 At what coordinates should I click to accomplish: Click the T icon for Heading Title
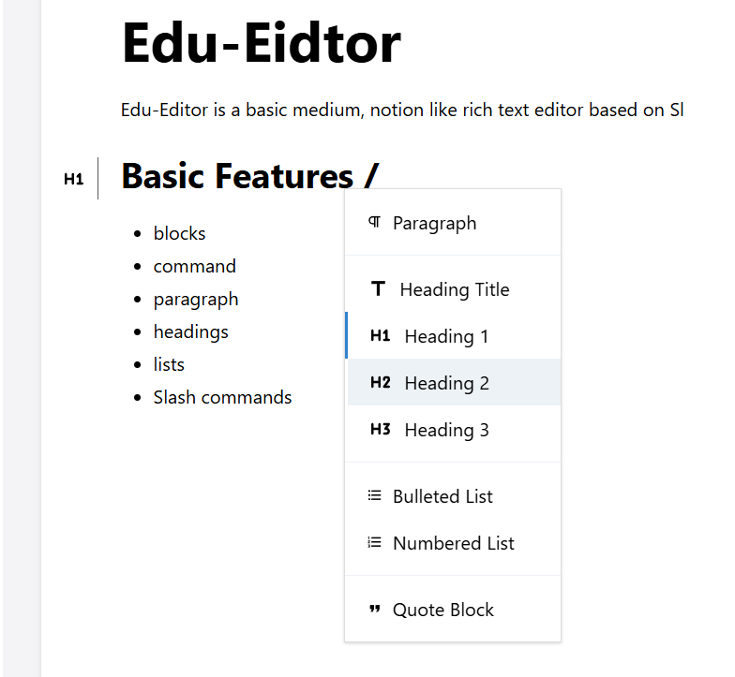coord(378,288)
